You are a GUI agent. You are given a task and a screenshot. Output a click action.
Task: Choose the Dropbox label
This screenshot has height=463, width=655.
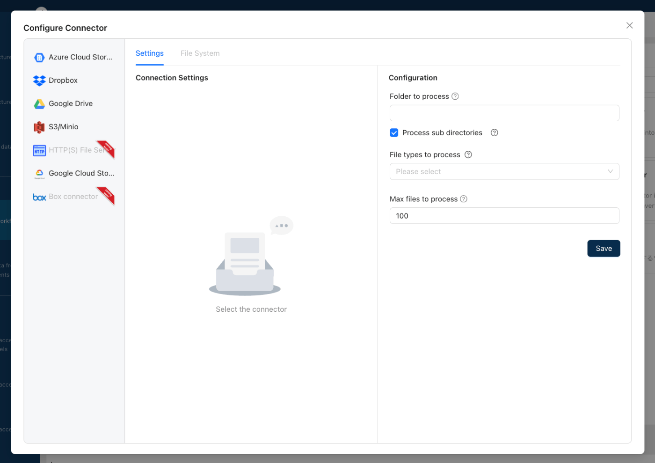coord(63,81)
